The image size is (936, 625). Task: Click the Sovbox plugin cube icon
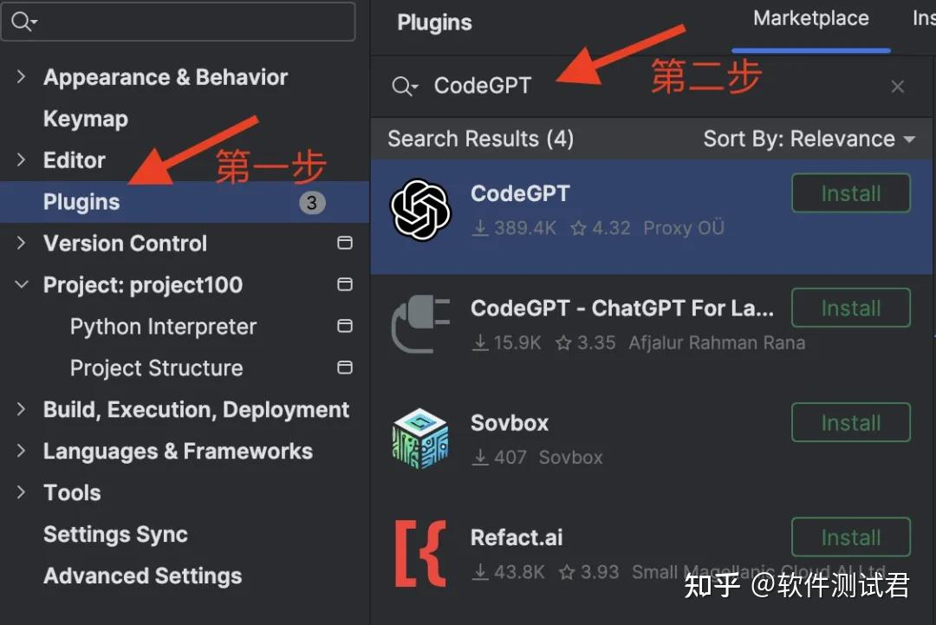[421, 439]
